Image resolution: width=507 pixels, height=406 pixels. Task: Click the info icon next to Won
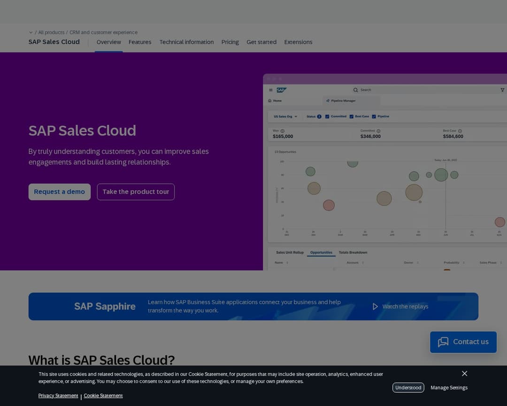tap(282, 131)
